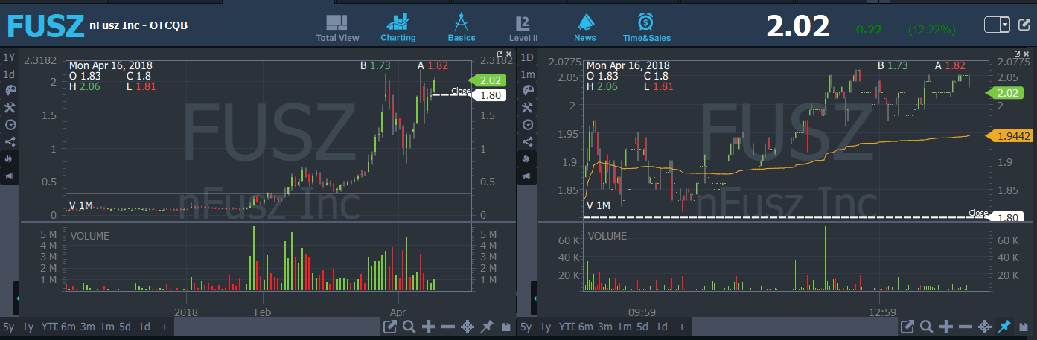The height and width of the screenshot is (340, 1037).
Task: Click right chart clock icon
Action: (528, 124)
